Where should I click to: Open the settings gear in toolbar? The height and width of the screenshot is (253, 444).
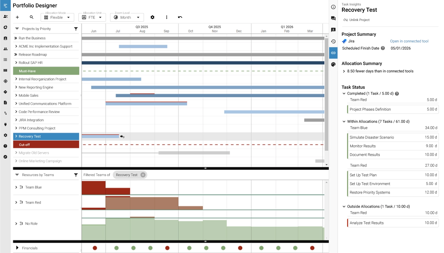point(152,17)
